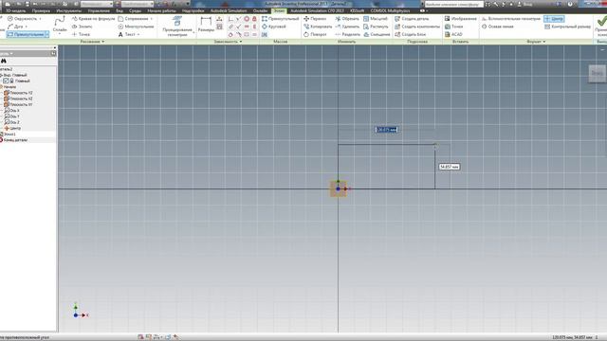Select the Круговой pattern tool

coord(274,27)
